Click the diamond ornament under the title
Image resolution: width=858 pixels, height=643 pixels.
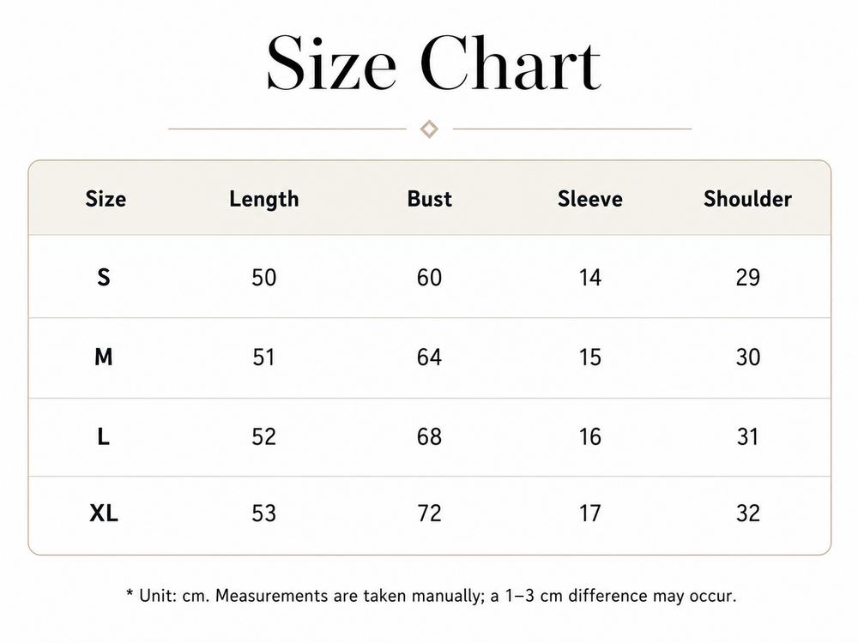tap(430, 129)
